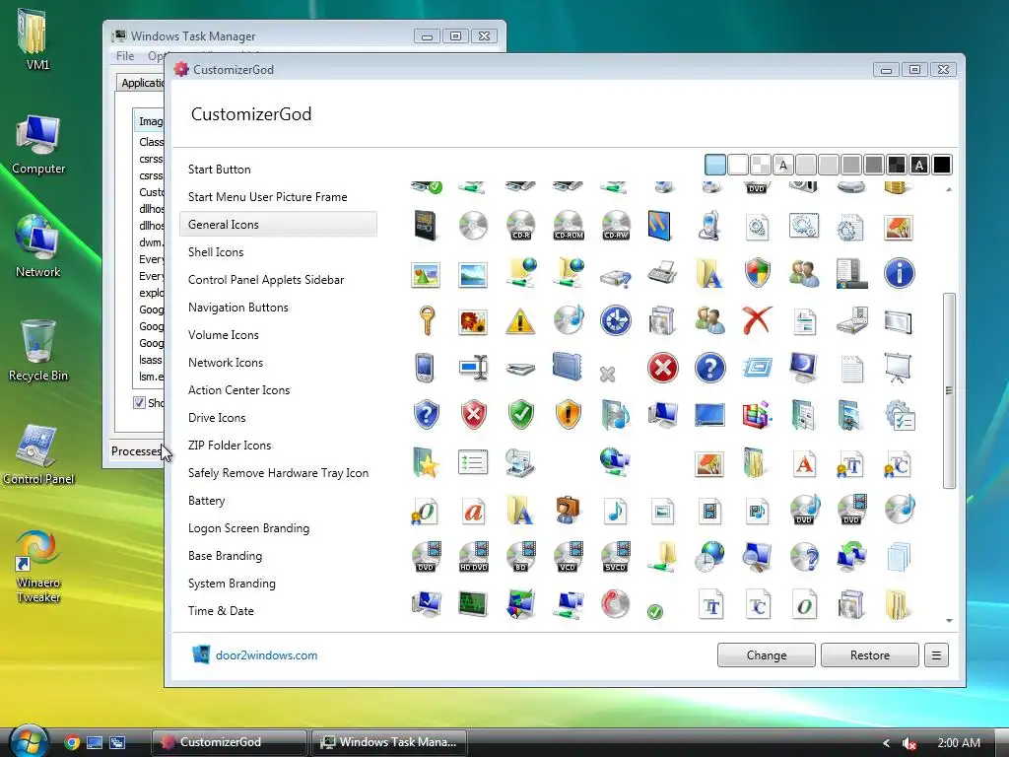Open the hamburger options menu button
This screenshot has height=757, width=1009.
point(936,655)
